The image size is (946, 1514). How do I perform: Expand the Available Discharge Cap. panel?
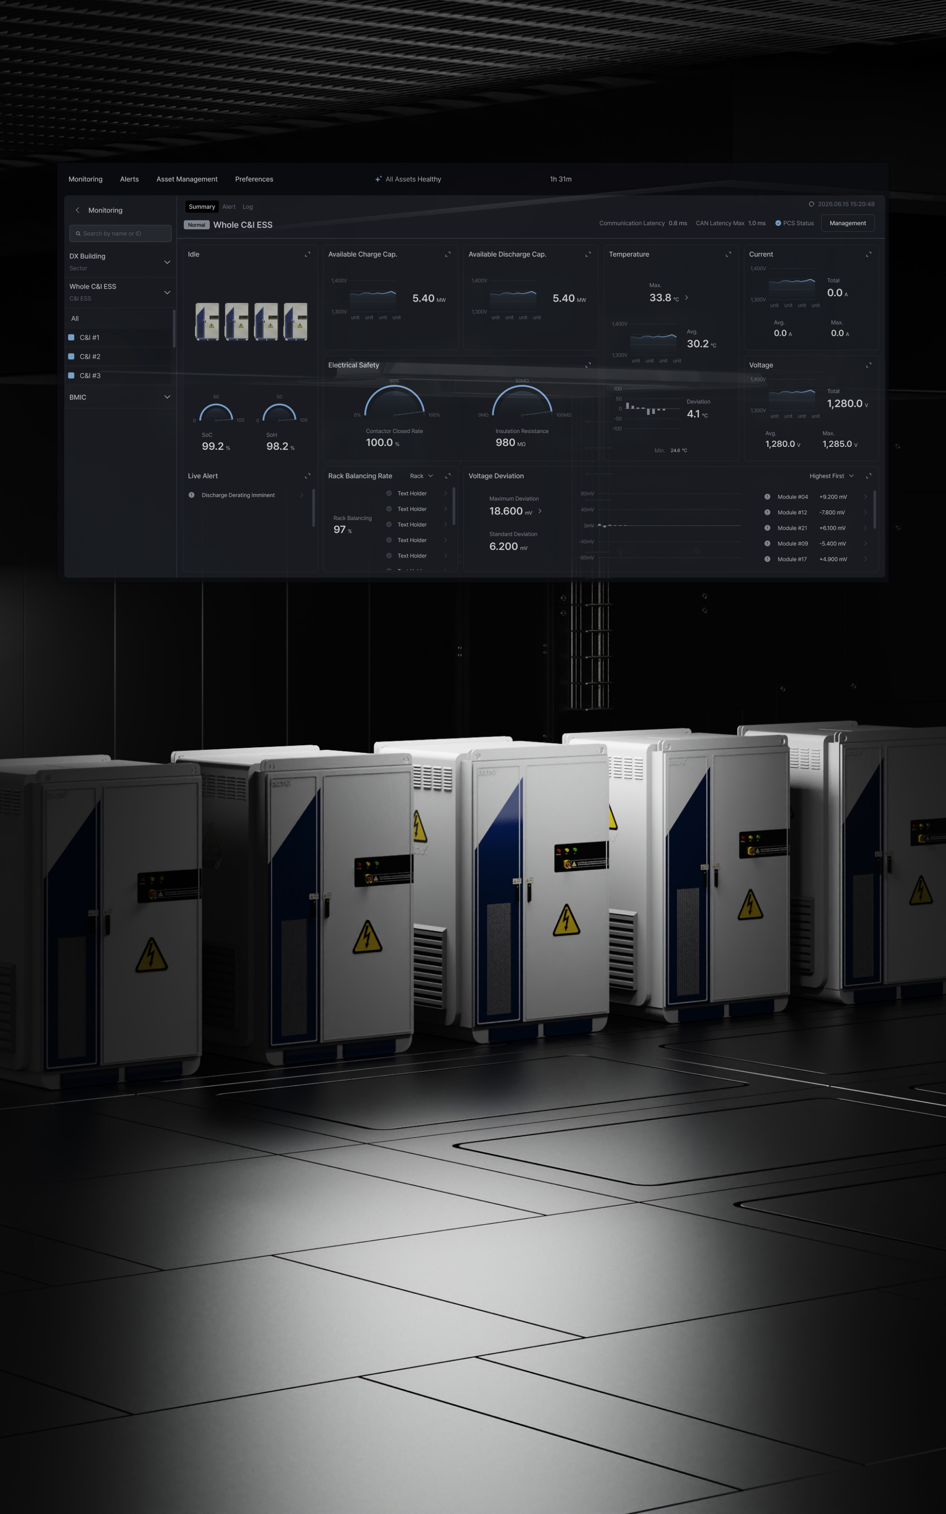click(588, 254)
